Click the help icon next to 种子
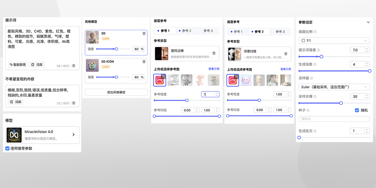The image size is (376, 188). point(308,110)
